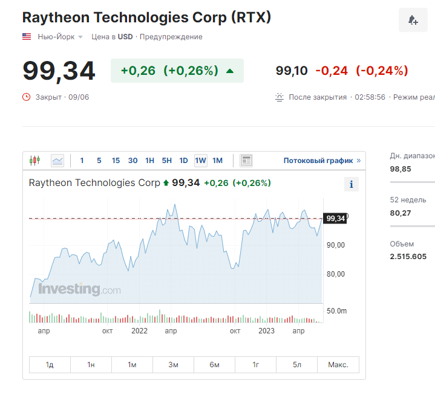Select the 1 minute interval

coord(82,161)
